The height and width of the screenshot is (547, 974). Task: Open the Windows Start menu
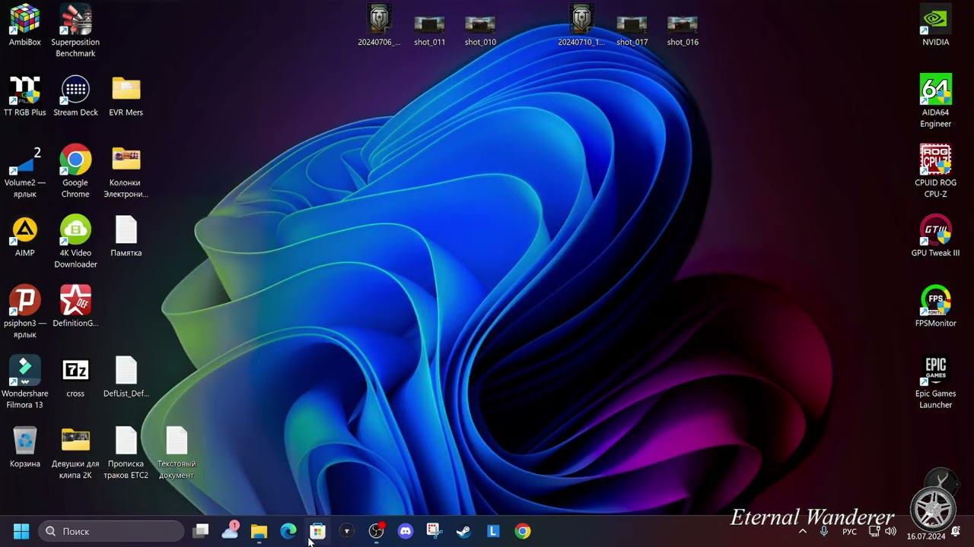(21, 531)
